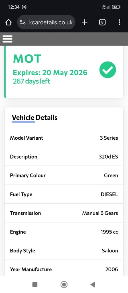Image resolution: width=128 pixels, height=293 pixels.
Task: Open site info icon in address bar
Action: 23,22
